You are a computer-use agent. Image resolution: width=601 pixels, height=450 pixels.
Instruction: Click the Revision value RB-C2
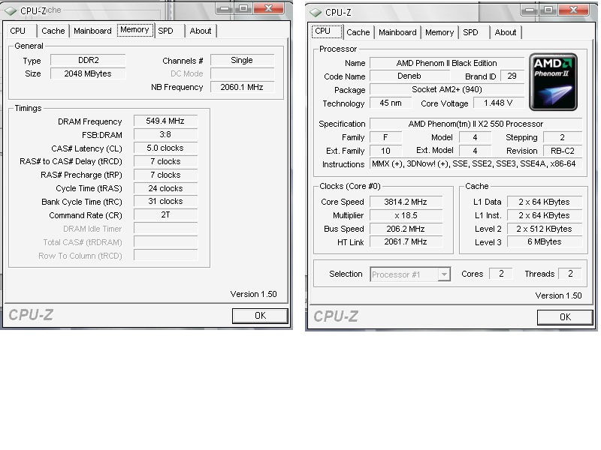pos(563,151)
